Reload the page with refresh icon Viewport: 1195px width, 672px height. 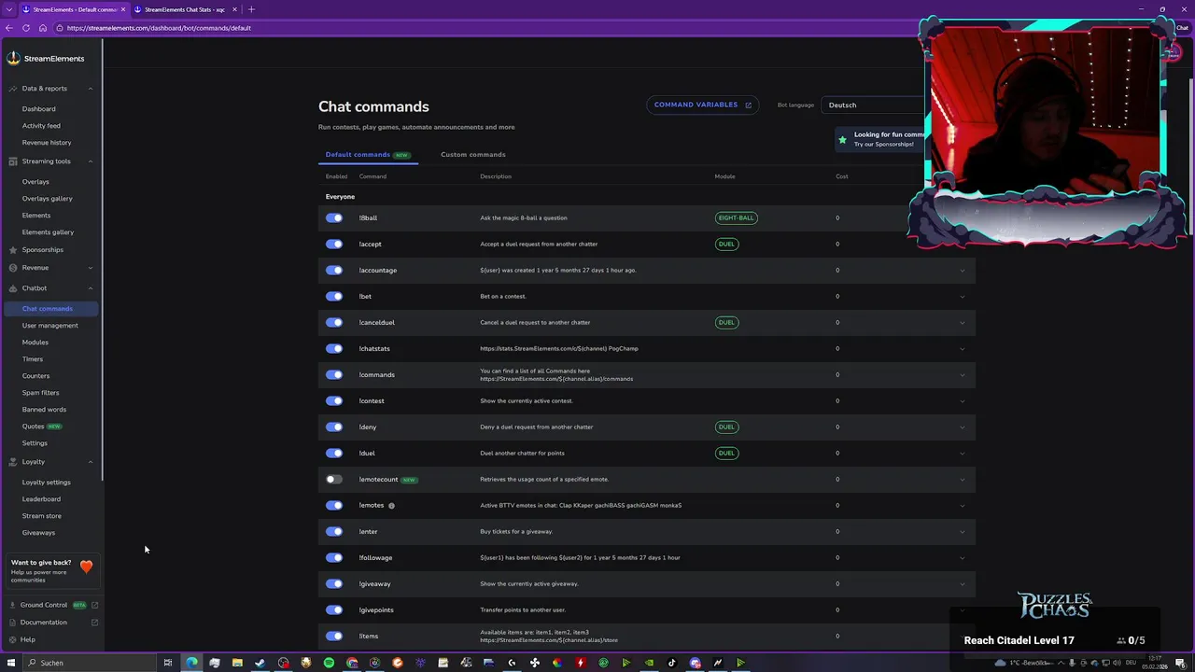pos(26,28)
